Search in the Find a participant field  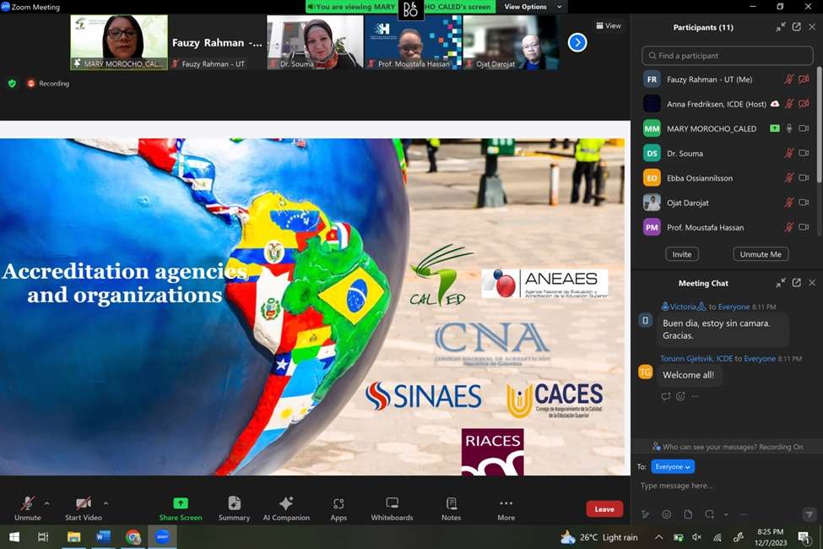click(727, 56)
